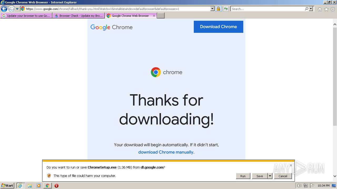337x189 pixels.
Task: Click the blue Download Chrome button
Action: point(218,27)
